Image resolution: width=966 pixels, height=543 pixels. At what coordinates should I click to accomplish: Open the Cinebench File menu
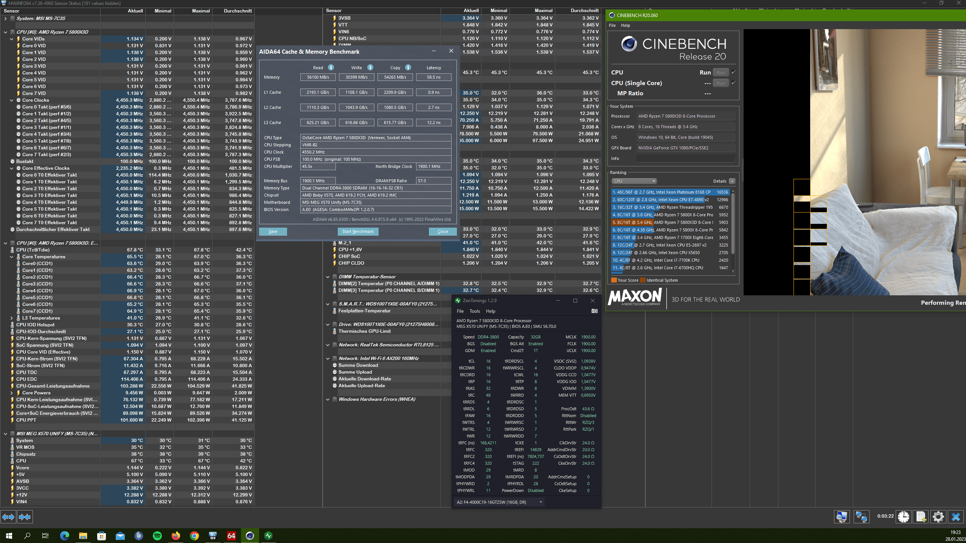click(612, 25)
